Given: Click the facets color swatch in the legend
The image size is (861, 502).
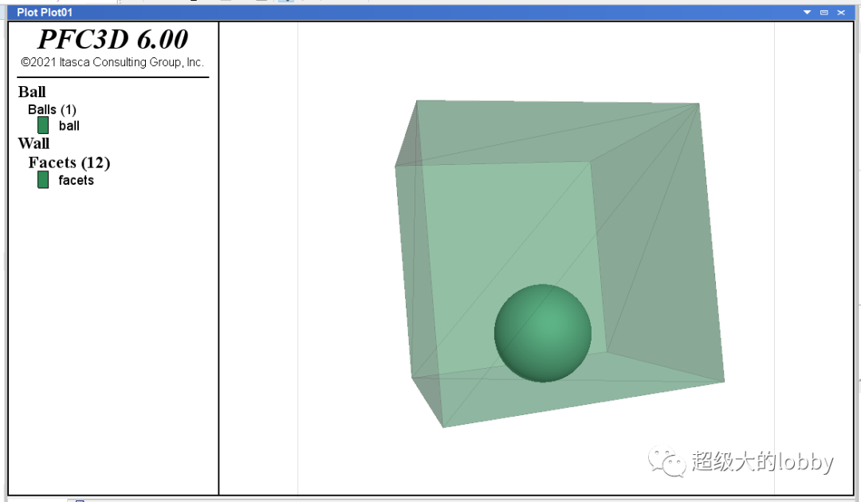Looking at the screenshot, I should 42,179.
